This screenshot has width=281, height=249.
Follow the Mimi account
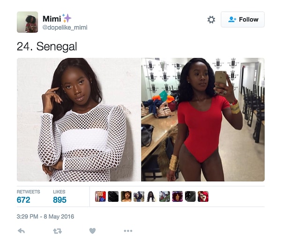point(243,19)
